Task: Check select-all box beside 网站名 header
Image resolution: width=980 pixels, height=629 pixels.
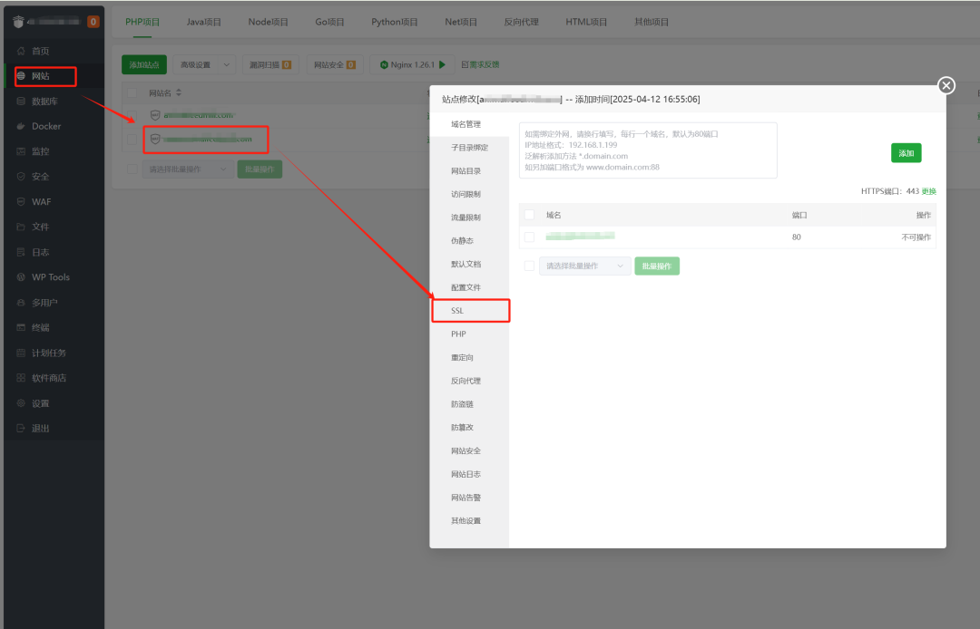Action: coord(132,92)
